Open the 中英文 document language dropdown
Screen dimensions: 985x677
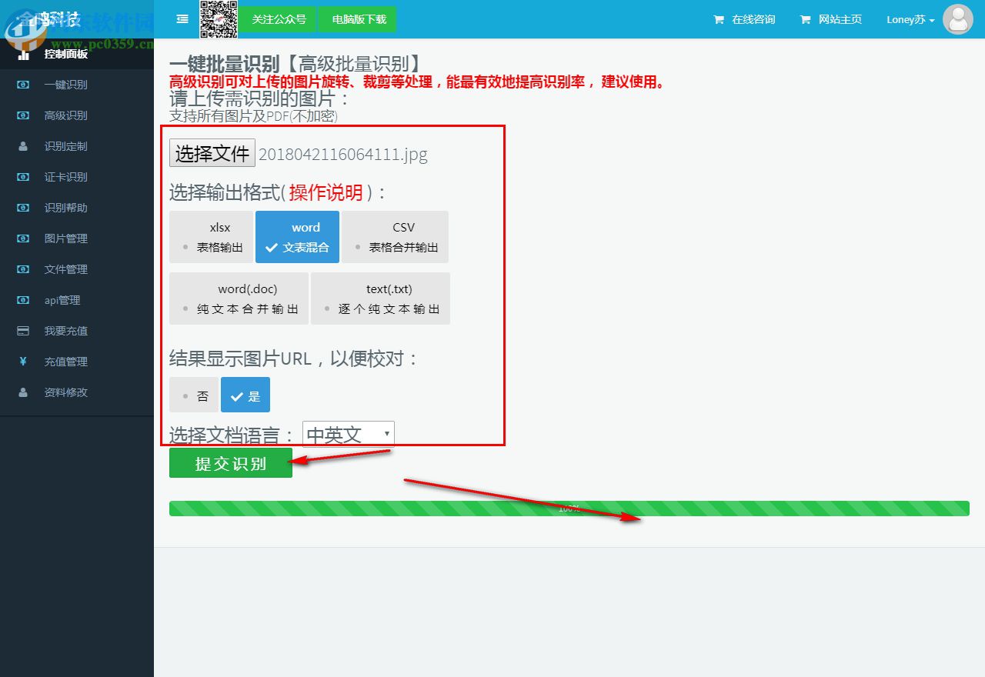point(348,433)
